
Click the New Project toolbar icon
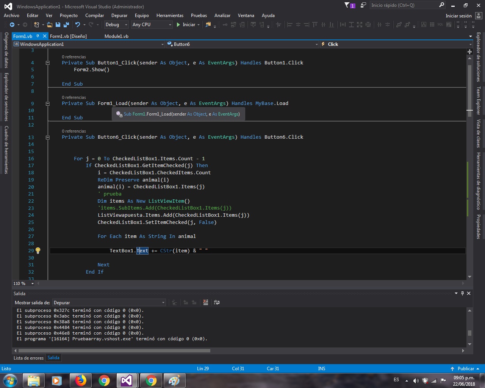(36, 25)
